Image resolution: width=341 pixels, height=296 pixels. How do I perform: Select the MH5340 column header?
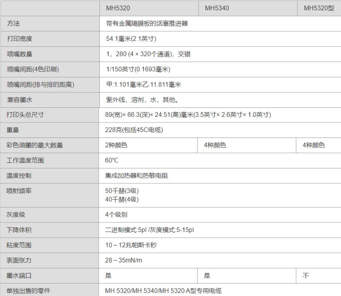[248, 8]
